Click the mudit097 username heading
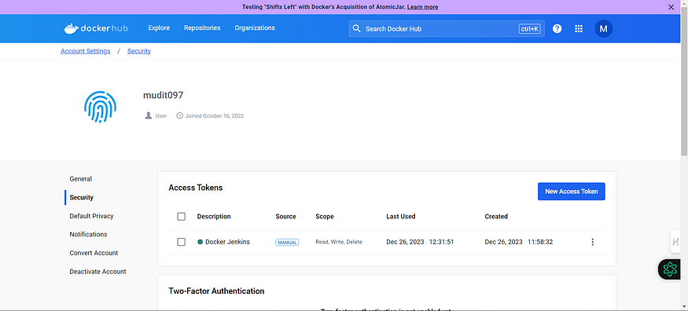Viewport: 688px width, 311px height. coord(164,95)
